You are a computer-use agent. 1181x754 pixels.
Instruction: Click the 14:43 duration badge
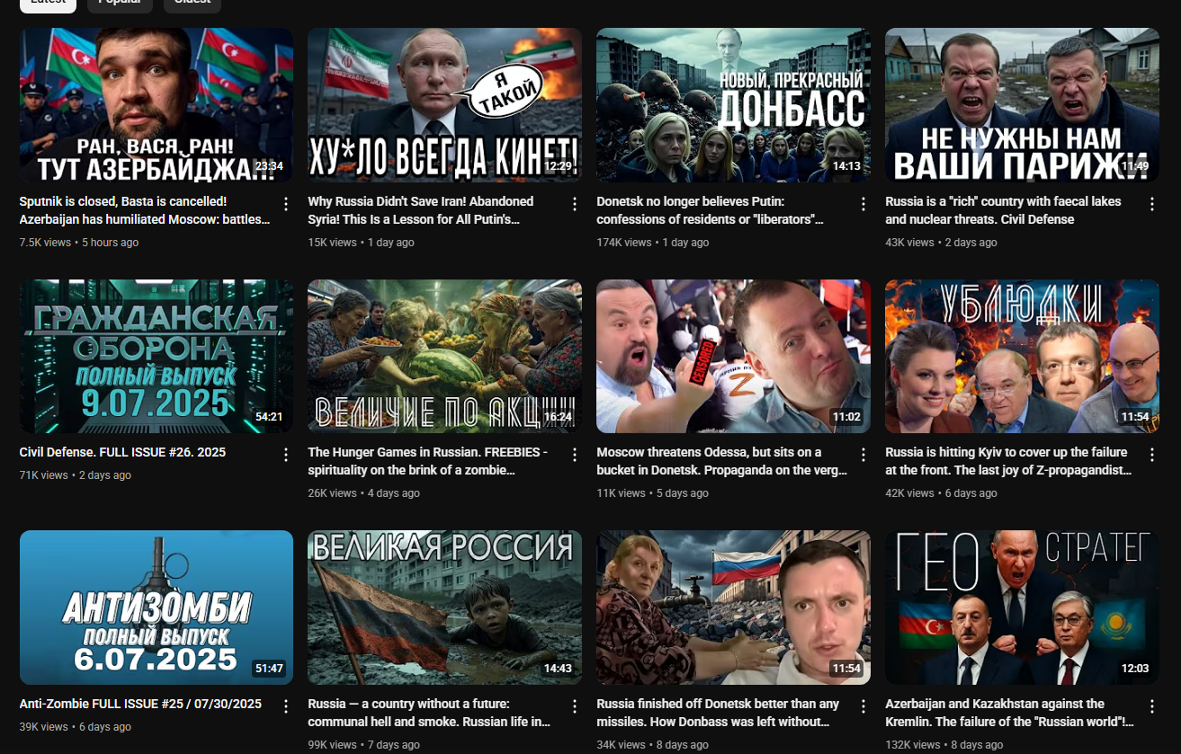(557, 669)
